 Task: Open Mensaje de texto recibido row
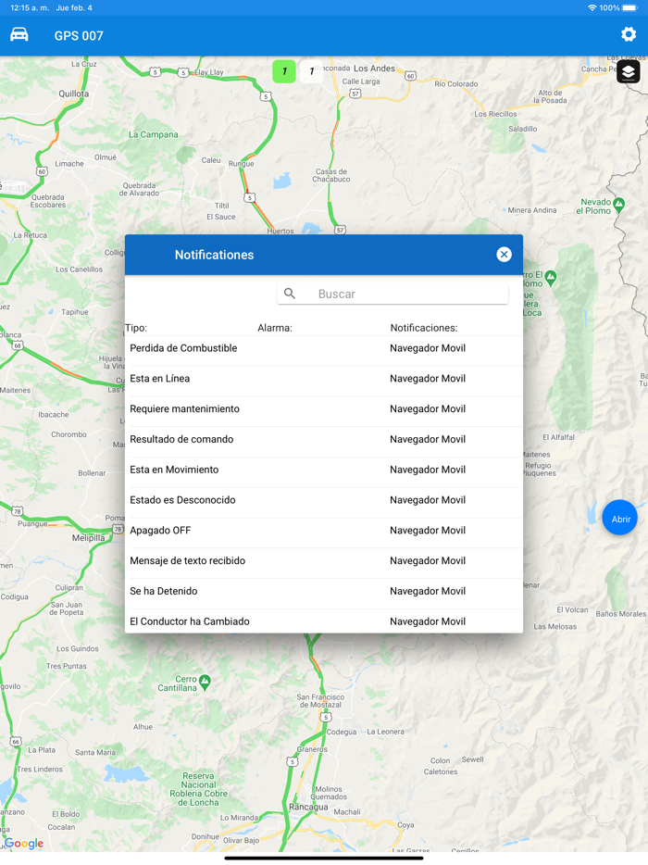[323, 561]
